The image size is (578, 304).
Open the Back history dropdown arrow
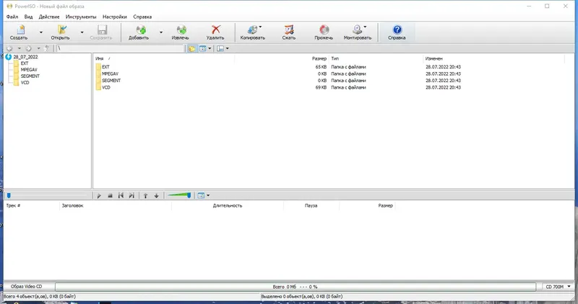pyautogui.click(x=20, y=48)
